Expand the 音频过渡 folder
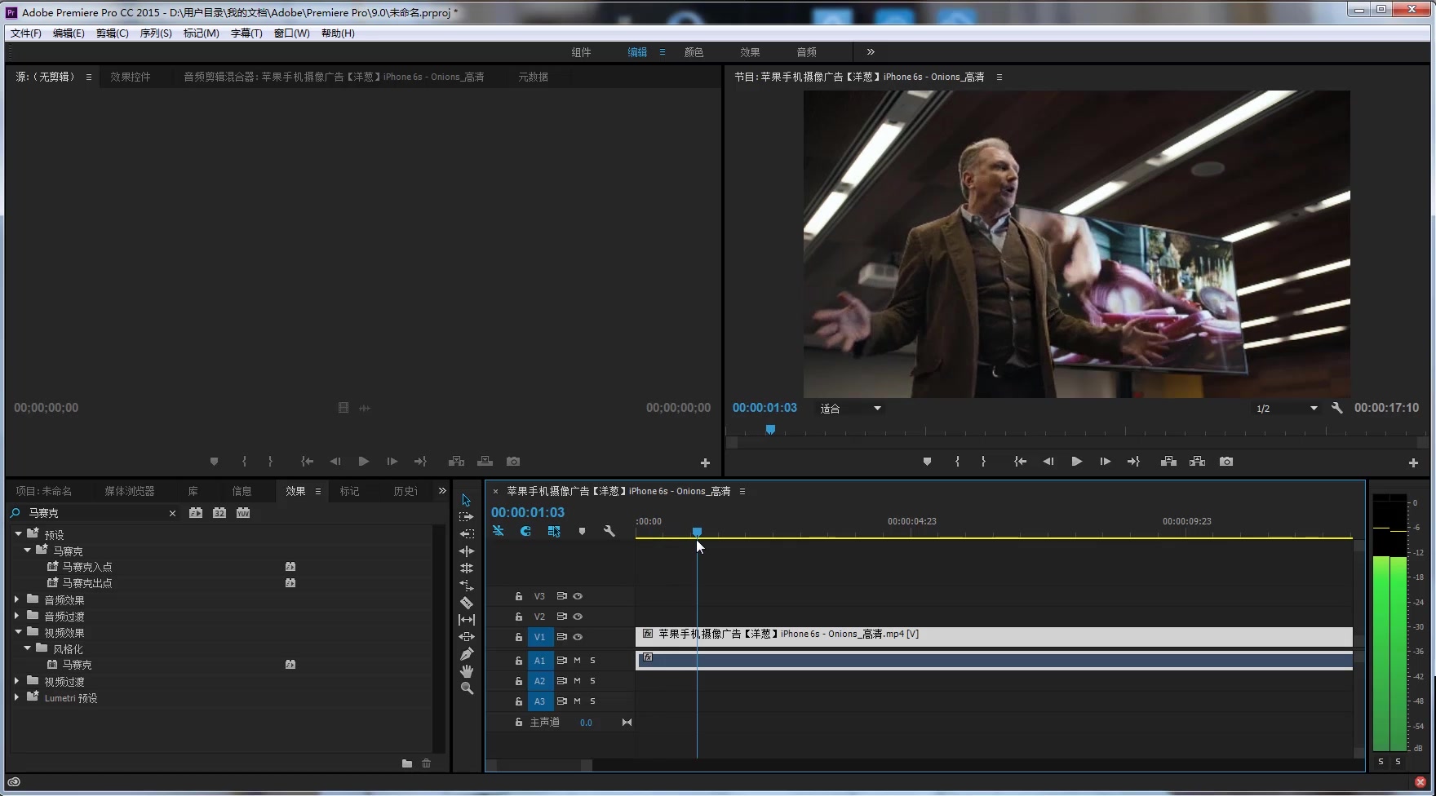Screen dimensions: 1436x796 coord(17,616)
